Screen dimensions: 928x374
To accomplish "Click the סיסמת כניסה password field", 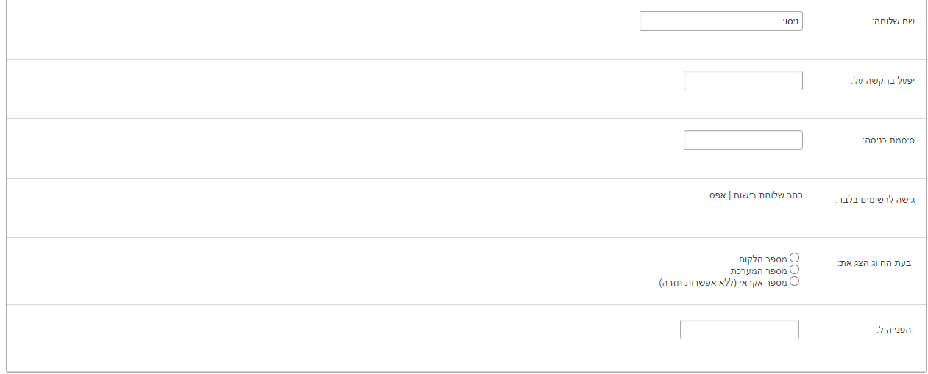I will point(743,140).
